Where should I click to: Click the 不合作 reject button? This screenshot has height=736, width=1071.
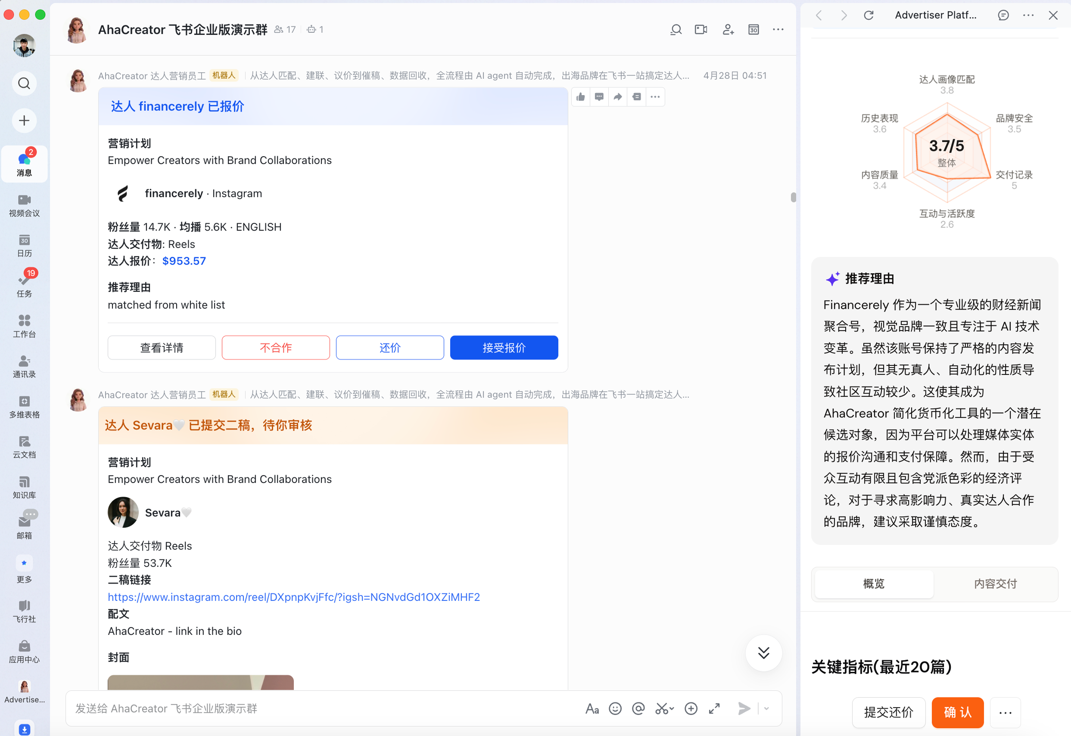pyautogui.click(x=276, y=348)
